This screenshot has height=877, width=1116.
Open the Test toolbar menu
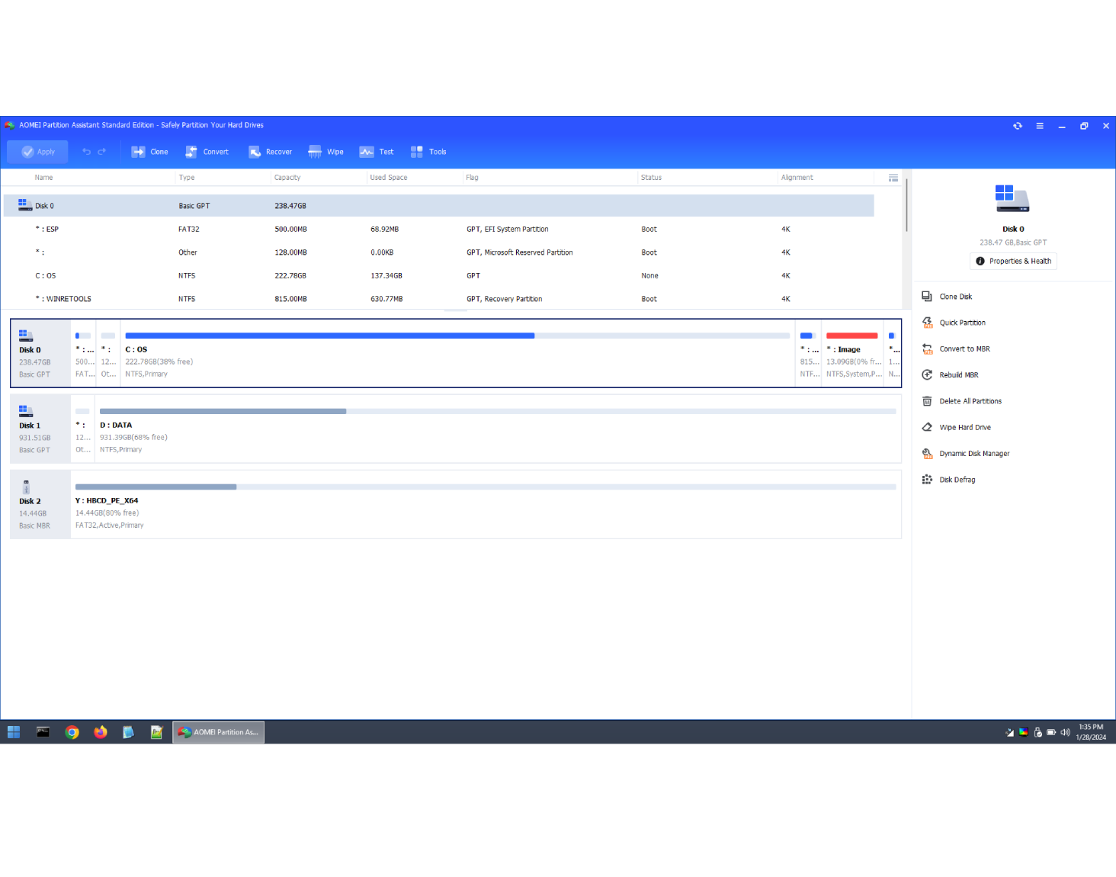[377, 152]
